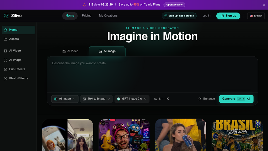The height and width of the screenshot is (151, 268).
Task: Open the woman drinking can thumbnail
Action: pyautogui.click(x=181, y=135)
